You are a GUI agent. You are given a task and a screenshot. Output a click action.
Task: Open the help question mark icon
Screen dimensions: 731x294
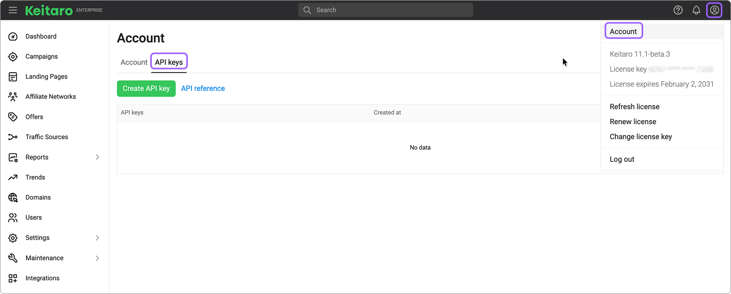678,10
